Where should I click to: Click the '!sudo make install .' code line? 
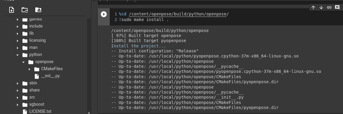click(144, 20)
